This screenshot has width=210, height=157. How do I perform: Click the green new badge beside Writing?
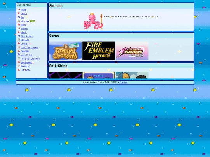click(x=32, y=21)
